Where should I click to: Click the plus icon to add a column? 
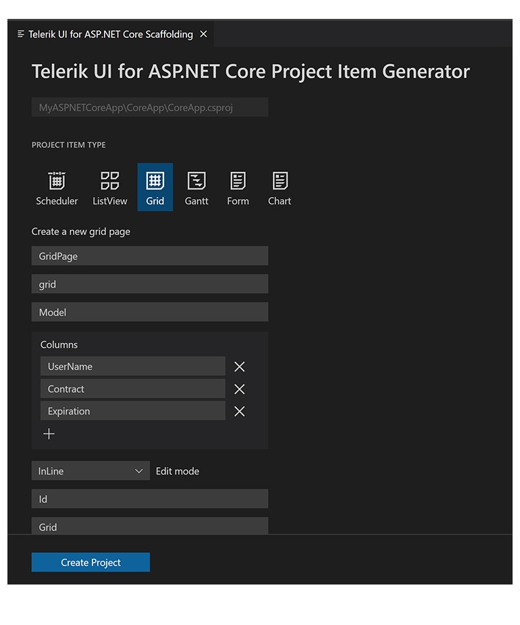(49, 434)
